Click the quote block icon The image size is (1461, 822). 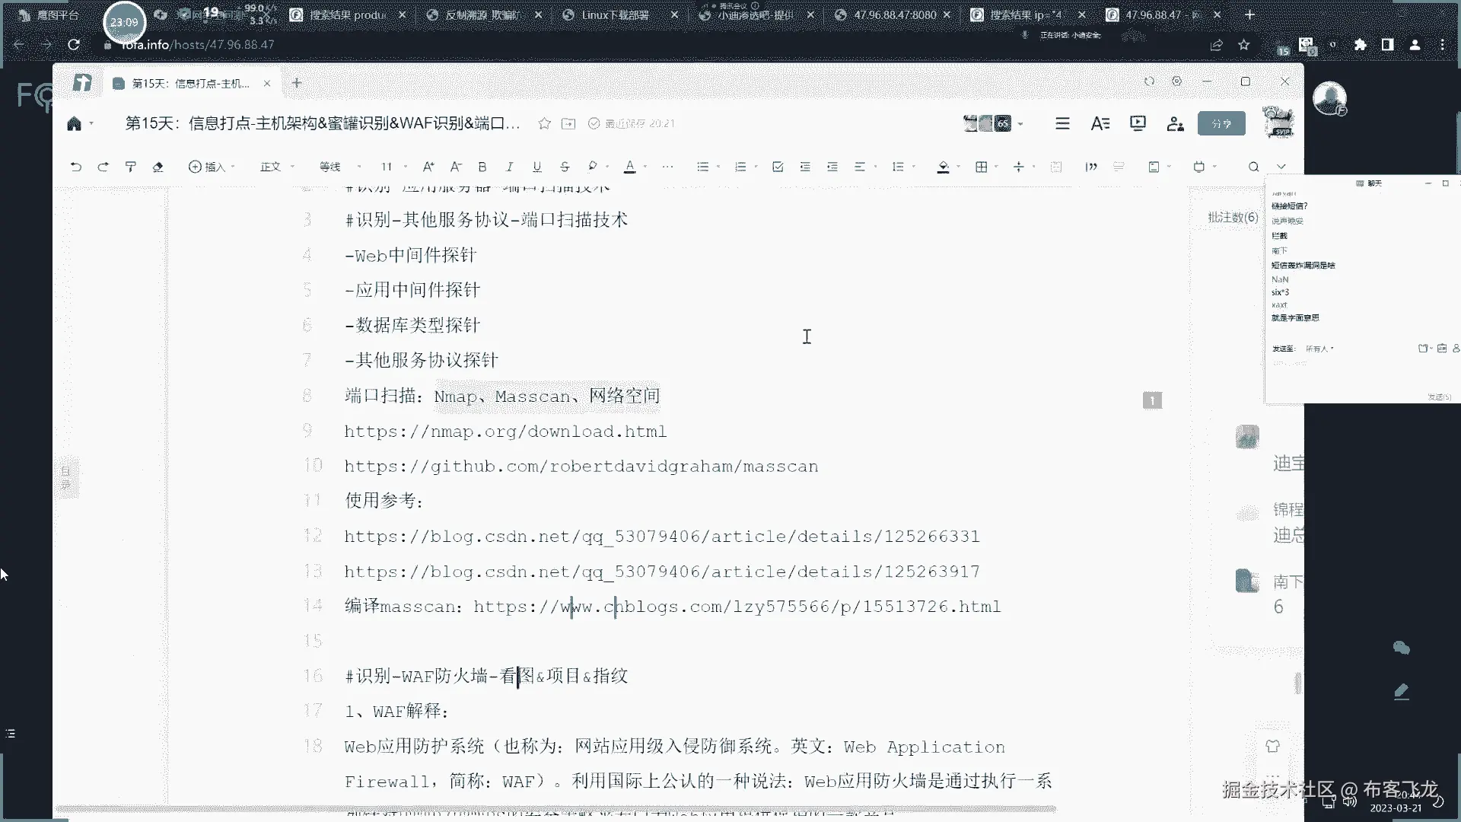[x=1090, y=167]
